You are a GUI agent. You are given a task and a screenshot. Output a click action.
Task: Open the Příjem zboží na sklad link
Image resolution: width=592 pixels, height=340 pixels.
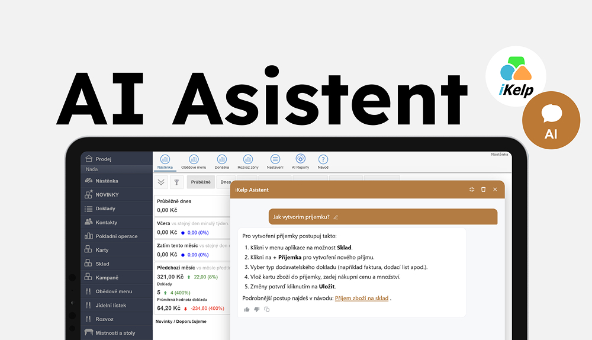click(362, 298)
